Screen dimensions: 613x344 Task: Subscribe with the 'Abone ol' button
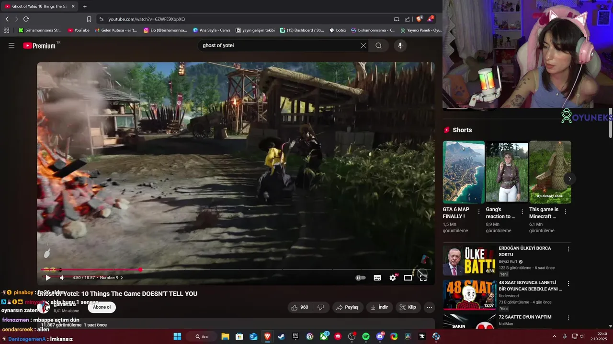click(x=102, y=307)
